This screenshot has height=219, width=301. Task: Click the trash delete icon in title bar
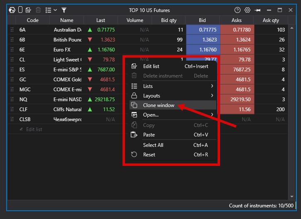click(38, 10)
